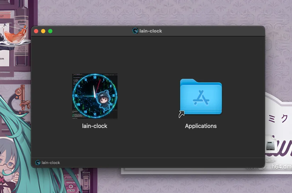Click the title bar lain-clock proxy icon
The width and height of the screenshot is (292, 193).
(x=135, y=31)
